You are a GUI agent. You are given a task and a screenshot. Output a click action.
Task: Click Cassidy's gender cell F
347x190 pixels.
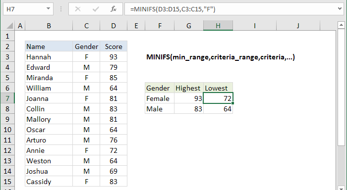point(86,182)
